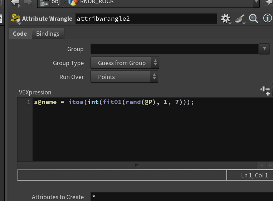Click the VEXpression code line
This screenshot has height=201, width=273.
tap(114, 102)
